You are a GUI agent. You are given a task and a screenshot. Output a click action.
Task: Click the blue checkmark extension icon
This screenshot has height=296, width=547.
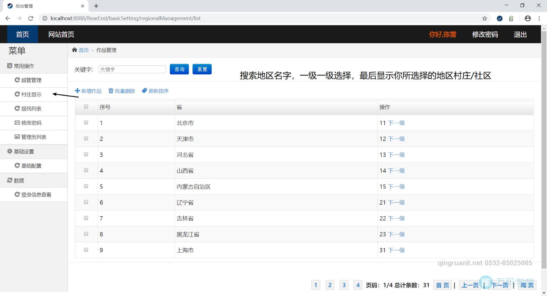click(x=499, y=18)
